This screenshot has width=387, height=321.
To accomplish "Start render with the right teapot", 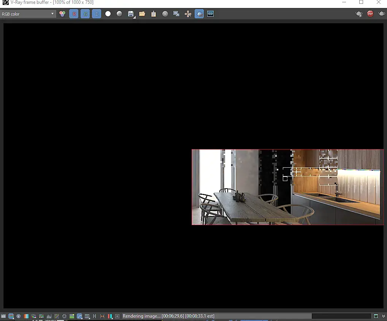I will 382,14.
